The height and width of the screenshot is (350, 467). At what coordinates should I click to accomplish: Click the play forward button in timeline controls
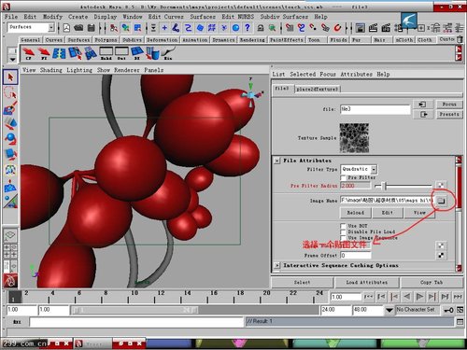419,297
